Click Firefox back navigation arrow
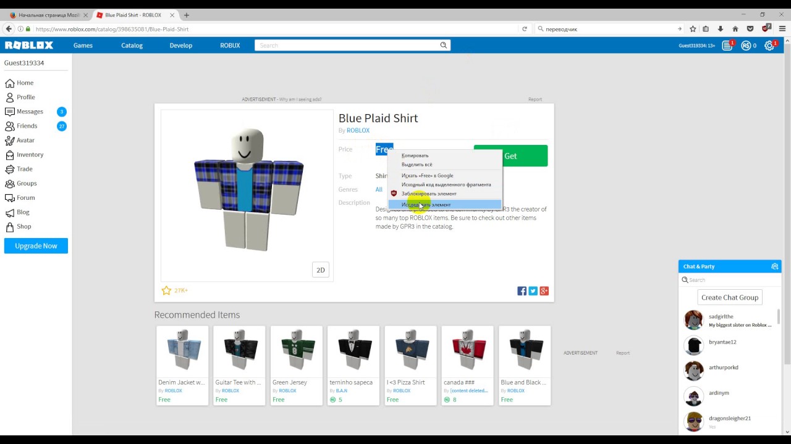The width and height of the screenshot is (791, 444). click(x=9, y=29)
